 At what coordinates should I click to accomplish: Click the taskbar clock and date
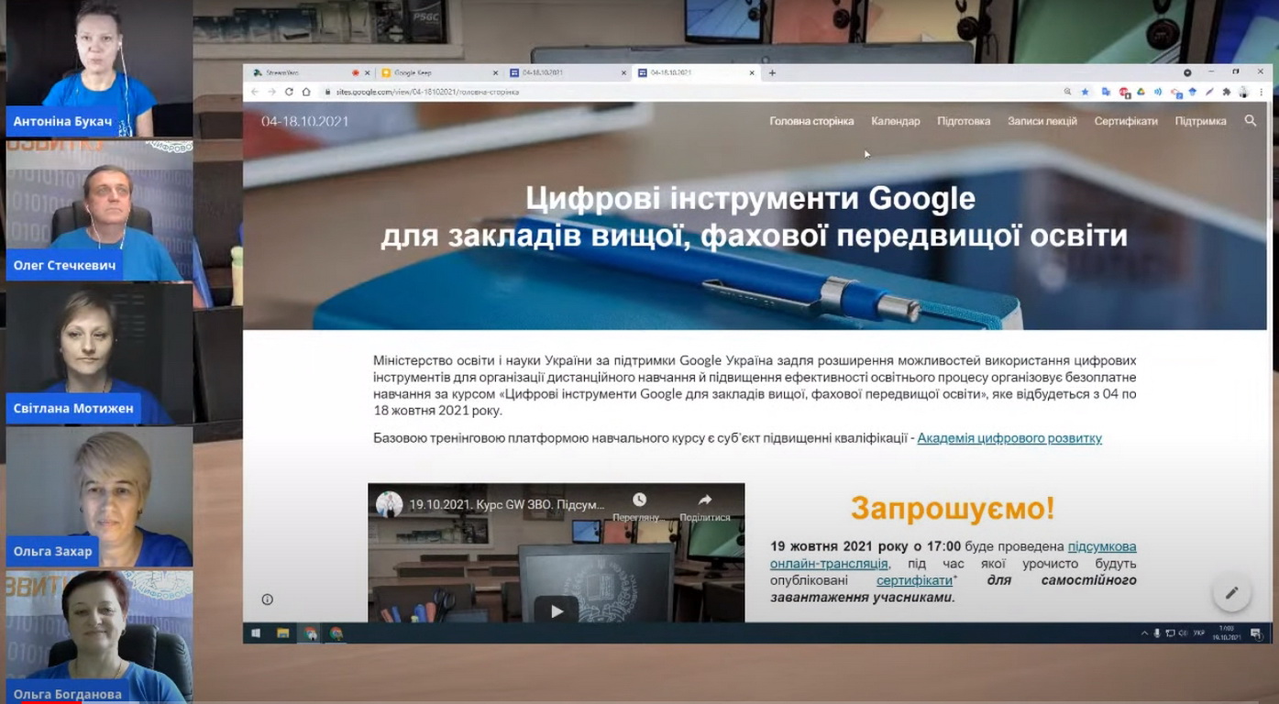click(1227, 633)
